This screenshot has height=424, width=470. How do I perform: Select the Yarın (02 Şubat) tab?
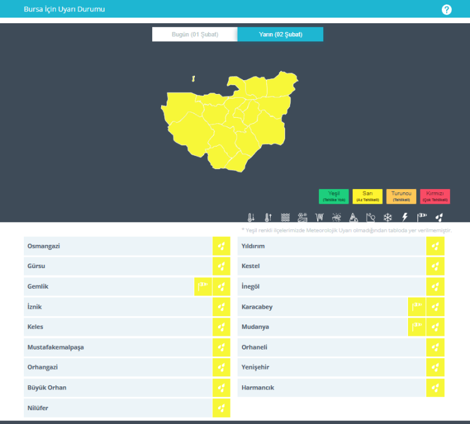(x=280, y=34)
